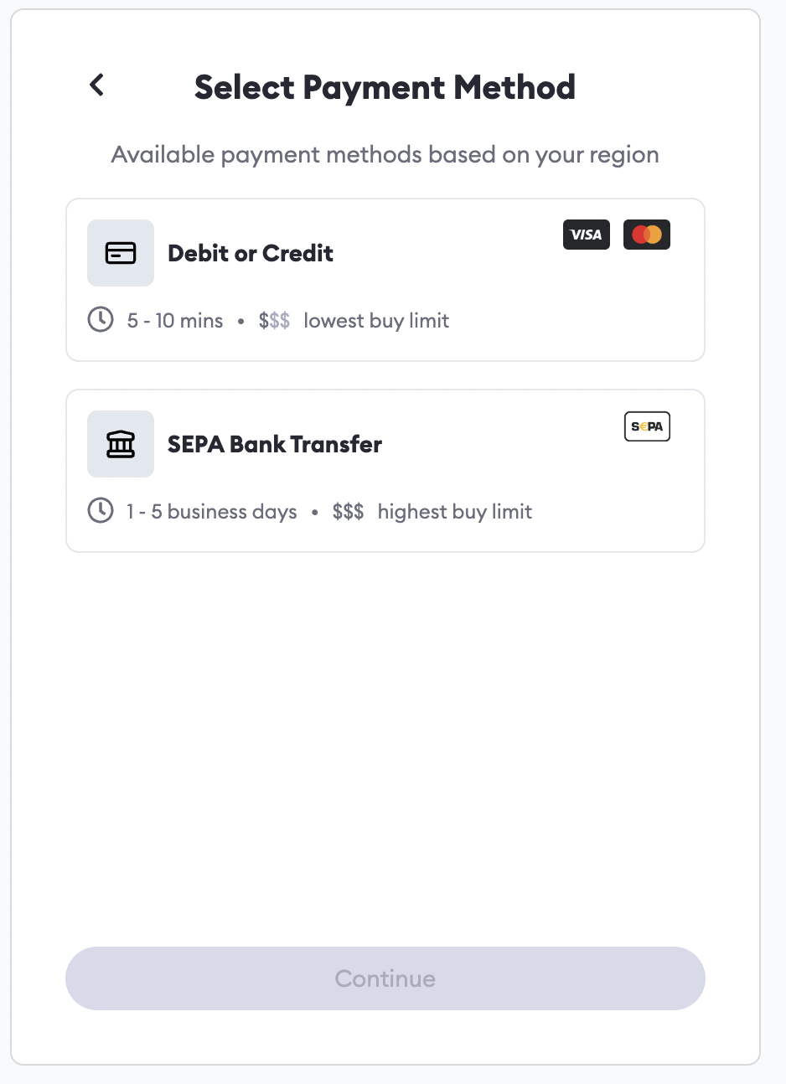Click the $$$ fee indicator on the Debit card

pos(274,321)
